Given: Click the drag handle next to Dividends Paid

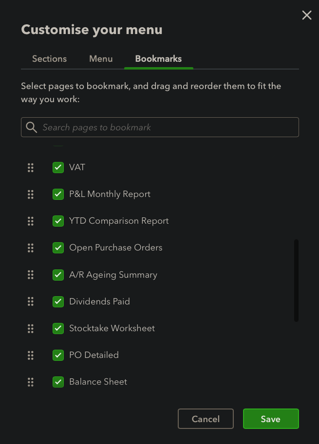Looking at the screenshot, I should (x=31, y=302).
